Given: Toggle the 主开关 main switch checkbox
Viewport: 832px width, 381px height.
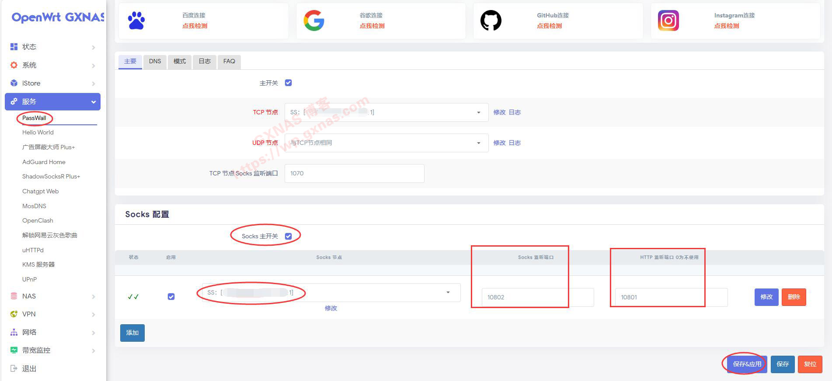Looking at the screenshot, I should point(288,83).
